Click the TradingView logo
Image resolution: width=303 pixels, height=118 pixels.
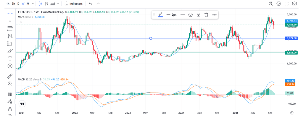tap(22, 104)
